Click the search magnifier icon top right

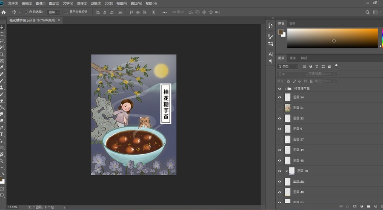367,12
